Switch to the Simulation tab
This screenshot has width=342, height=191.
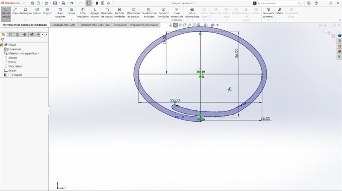point(120,25)
